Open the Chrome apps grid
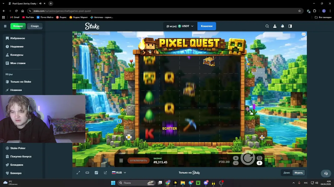This screenshot has height=187, width=334. click(x=3, y=17)
